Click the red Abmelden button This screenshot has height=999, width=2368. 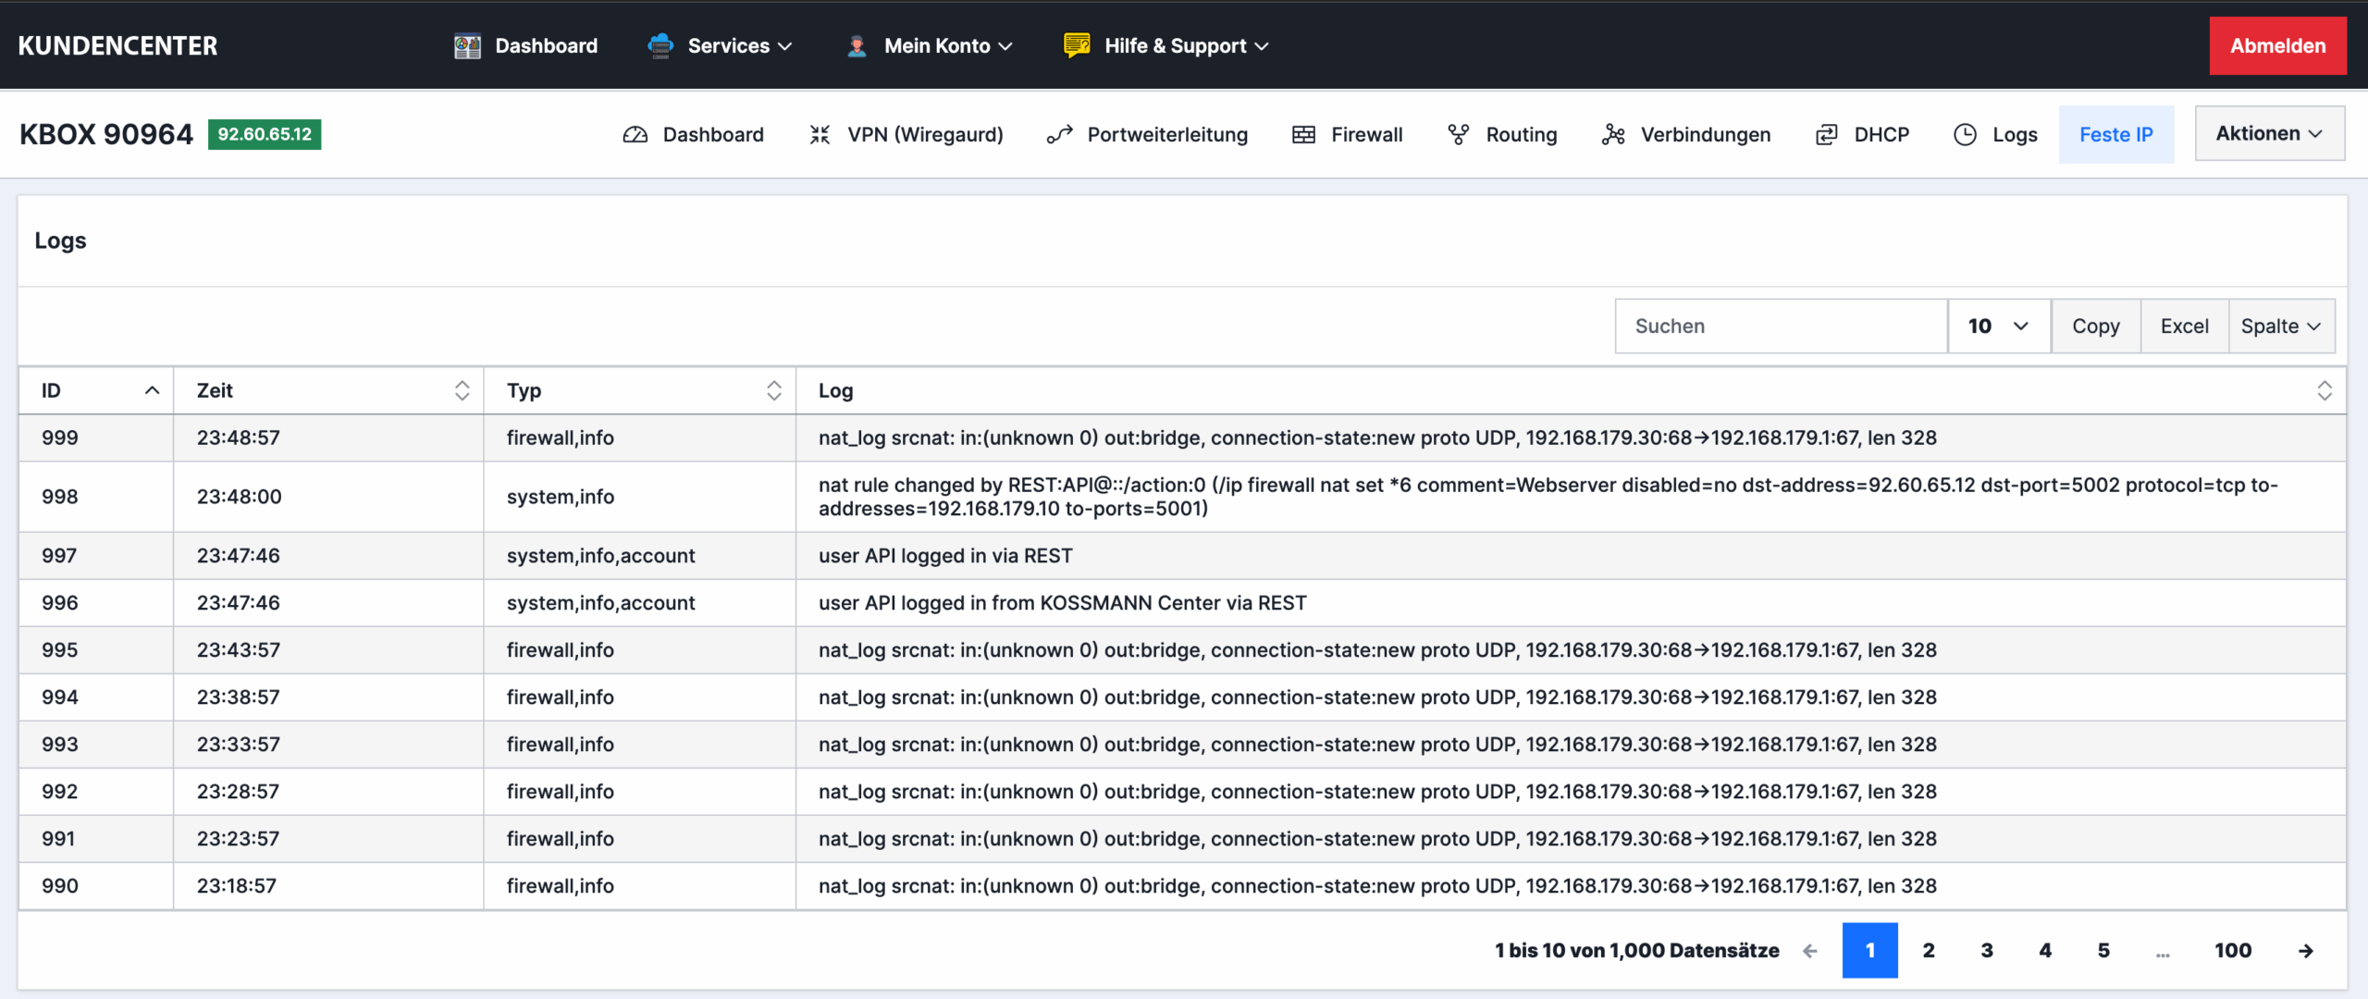click(x=2276, y=45)
